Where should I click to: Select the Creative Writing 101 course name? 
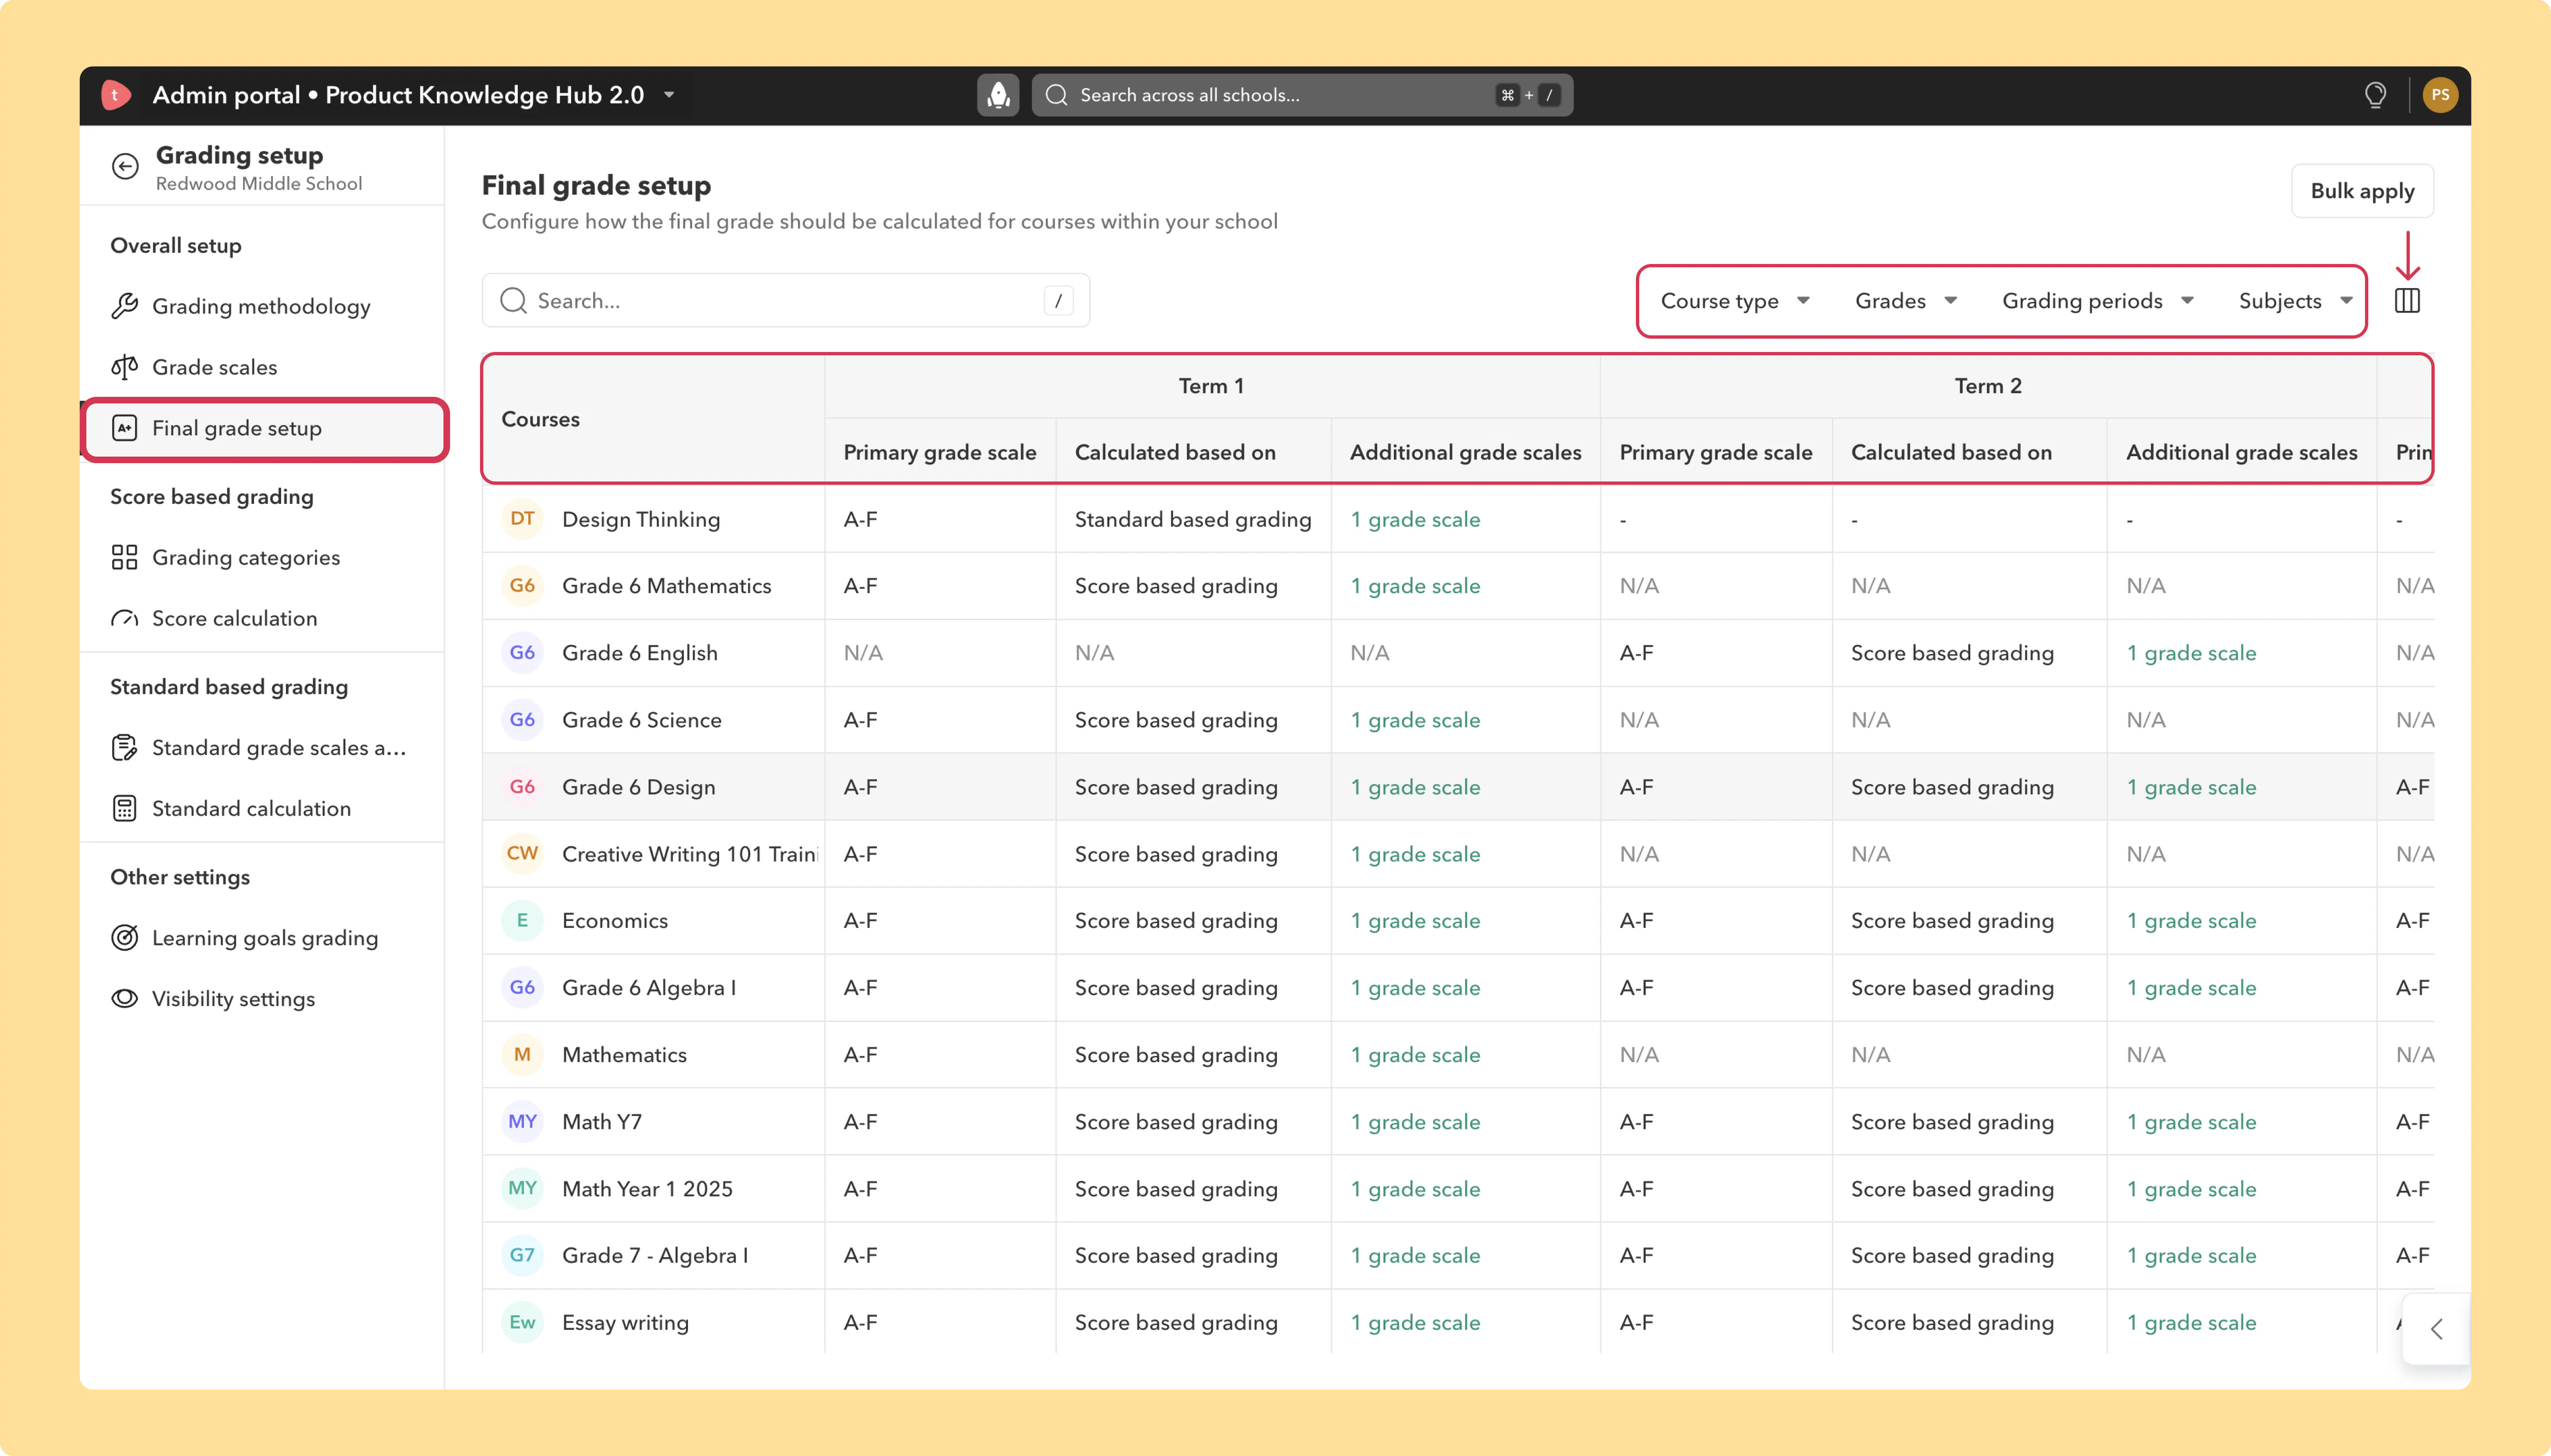coord(690,854)
